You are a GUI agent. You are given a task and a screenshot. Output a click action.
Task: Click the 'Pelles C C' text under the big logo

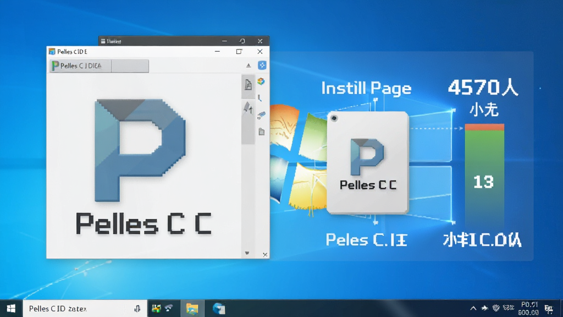click(x=143, y=223)
